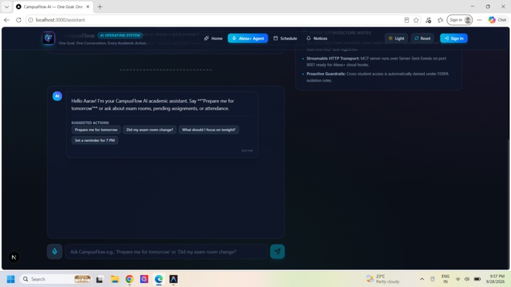Choose 'Did my exam room change?' suggestion
This screenshot has height=287, width=511.
(150, 130)
